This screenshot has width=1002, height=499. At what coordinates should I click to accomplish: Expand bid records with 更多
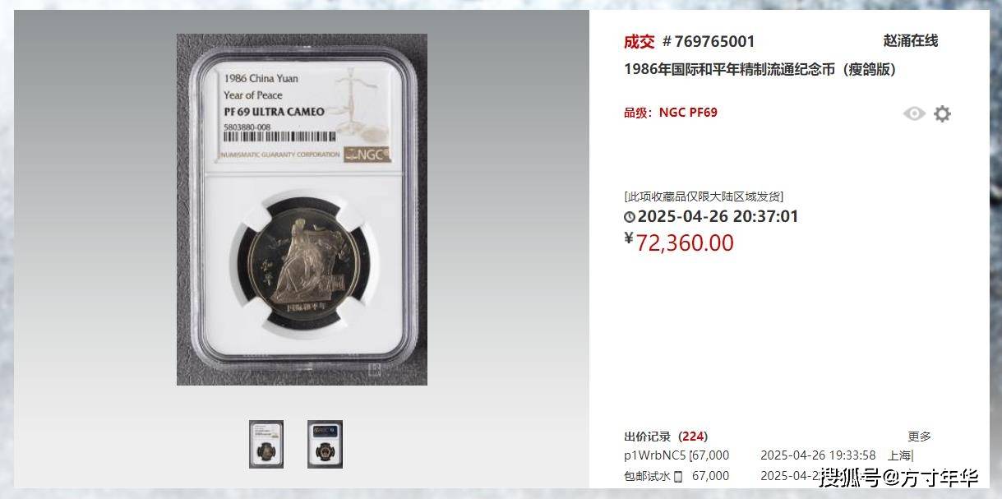click(919, 437)
